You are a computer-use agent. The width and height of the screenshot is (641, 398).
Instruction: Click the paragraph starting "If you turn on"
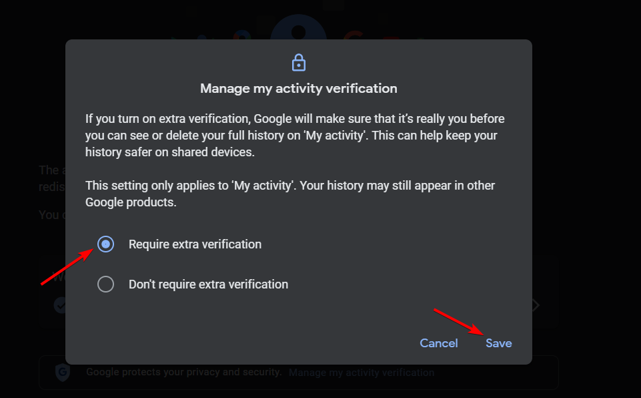(295, 135)
